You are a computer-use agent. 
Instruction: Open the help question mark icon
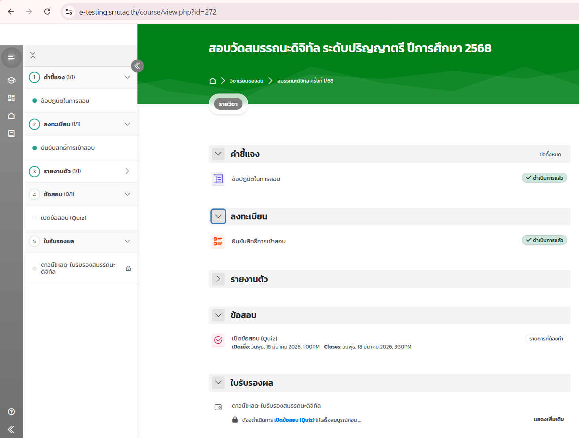11,412
